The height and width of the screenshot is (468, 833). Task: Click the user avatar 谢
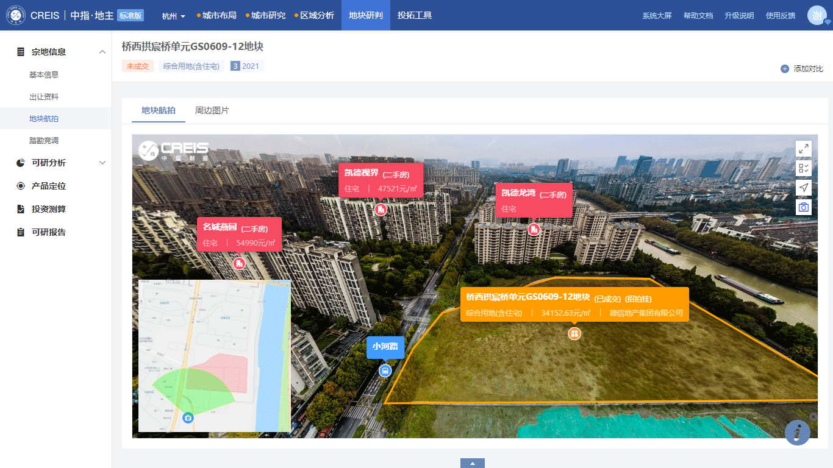point(817,15)
